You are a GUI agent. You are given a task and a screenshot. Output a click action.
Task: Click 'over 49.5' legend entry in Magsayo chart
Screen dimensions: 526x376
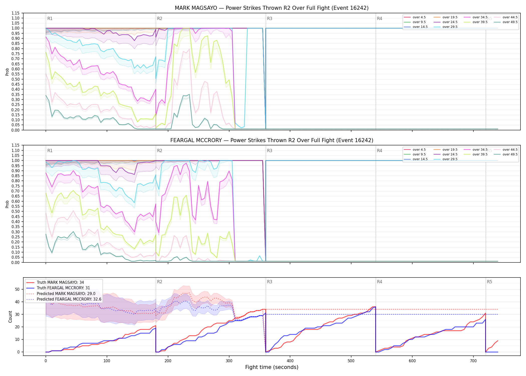point(505,22)
